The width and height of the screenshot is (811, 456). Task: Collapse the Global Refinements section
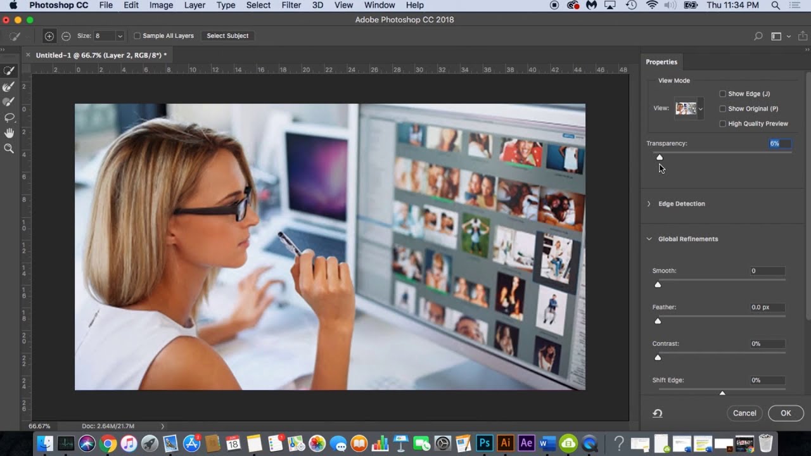point(649,239)
